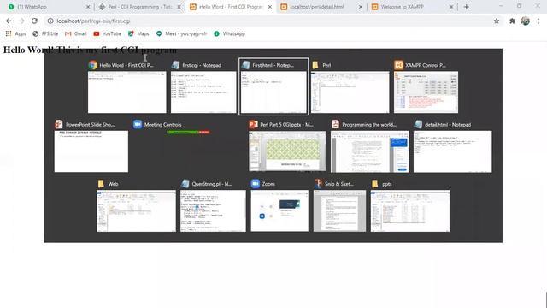547x308 pixels.
Task: Click PowerPoint icon beside PowerPoint Slide Show
Action: pos(59,124)
